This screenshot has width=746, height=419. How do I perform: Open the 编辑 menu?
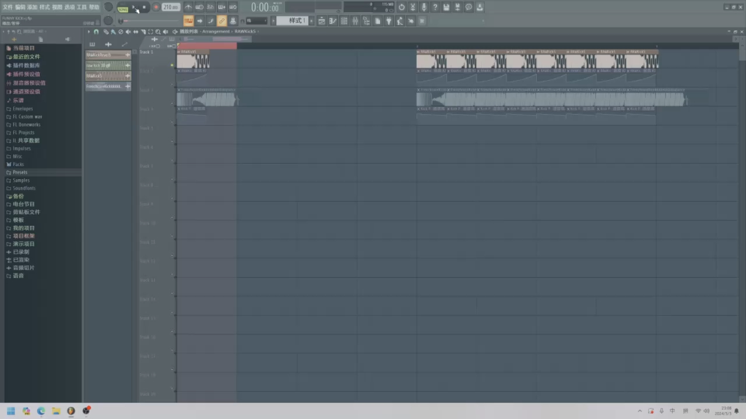coord(20,7)
